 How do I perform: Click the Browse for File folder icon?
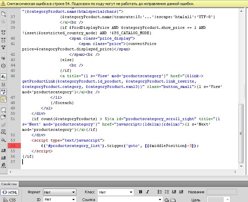pyautogui.click(x=173, y=200)
